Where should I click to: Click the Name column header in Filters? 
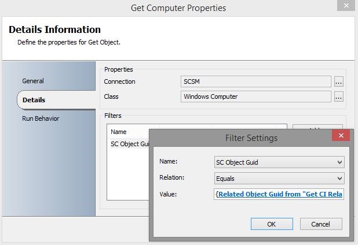119,132
